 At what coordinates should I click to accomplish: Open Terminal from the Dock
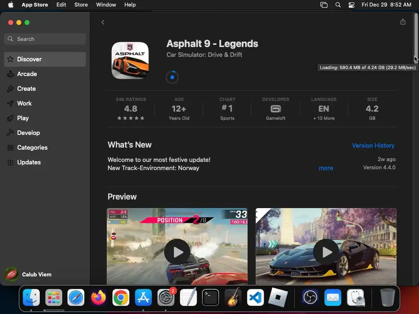point(211,298)
